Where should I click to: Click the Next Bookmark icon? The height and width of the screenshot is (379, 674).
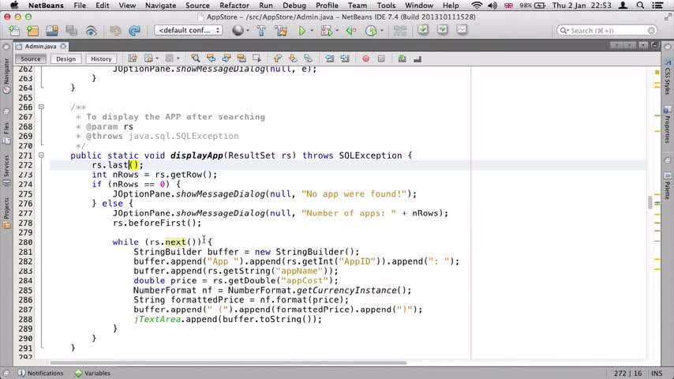click(x=293, y=58)
